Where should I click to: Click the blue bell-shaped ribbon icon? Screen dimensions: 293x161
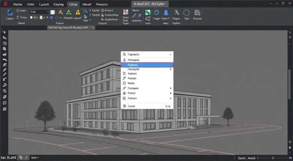[x=166, y=13]
